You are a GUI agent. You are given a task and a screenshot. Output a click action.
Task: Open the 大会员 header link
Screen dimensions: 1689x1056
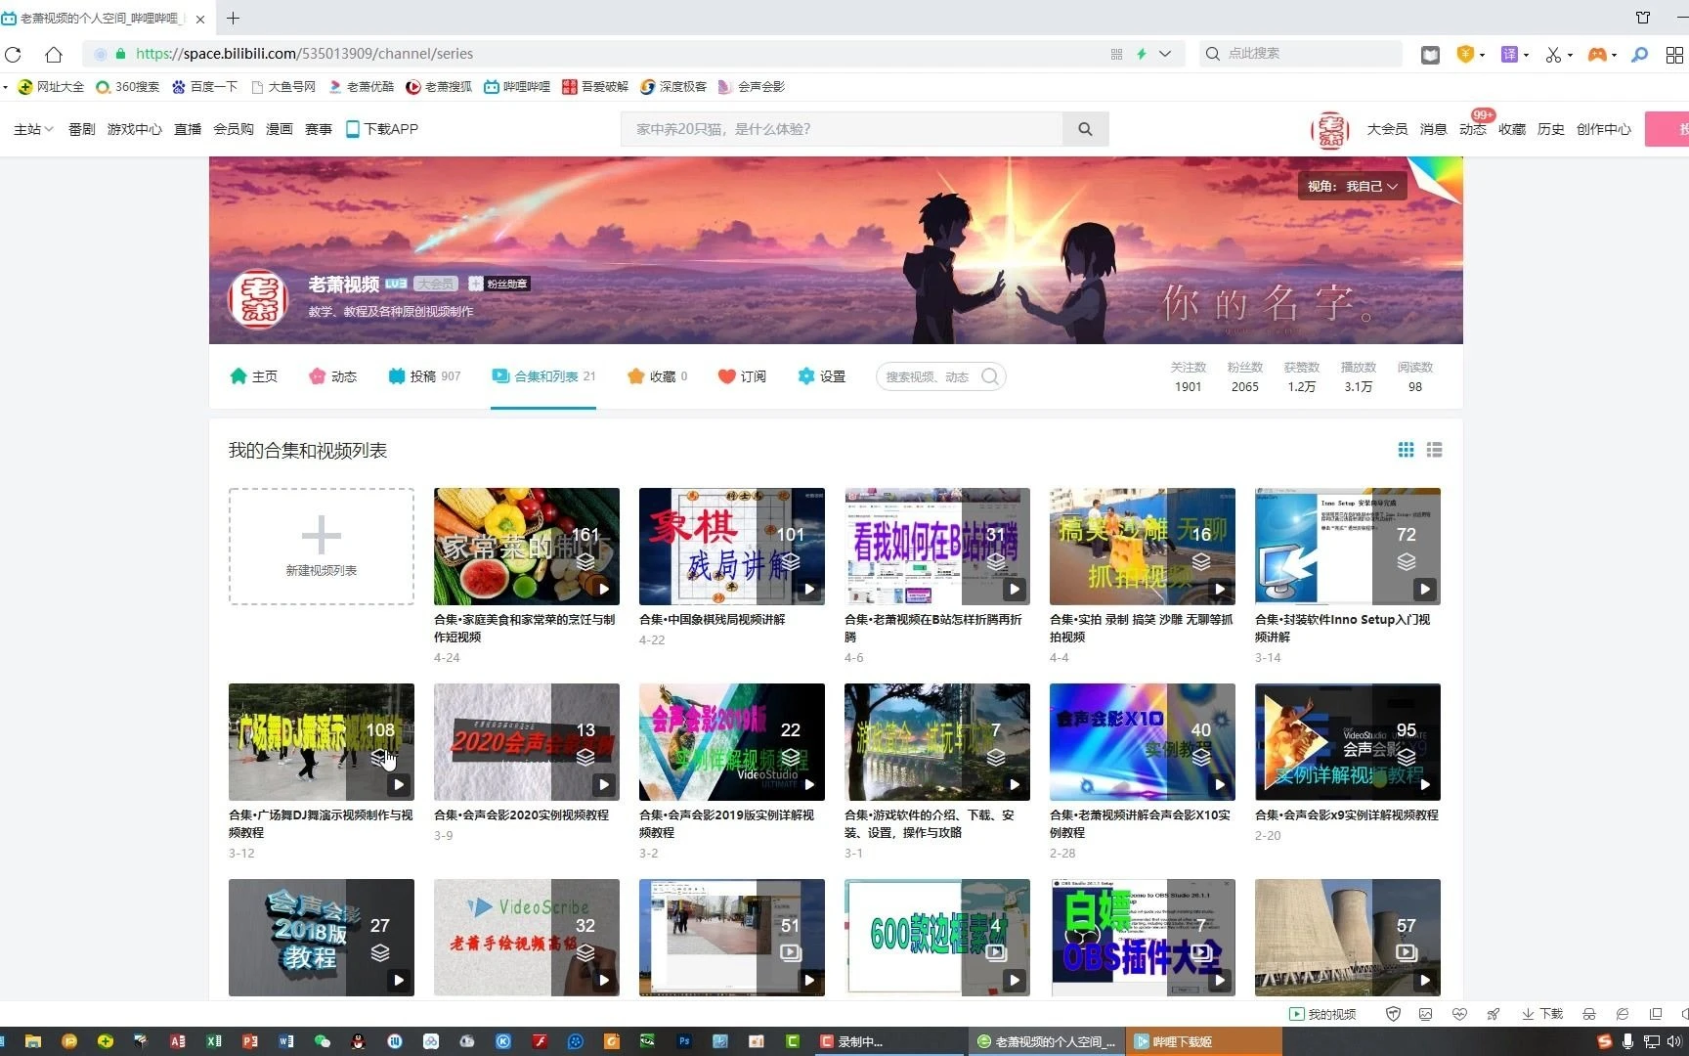(x=1387, y=129)
